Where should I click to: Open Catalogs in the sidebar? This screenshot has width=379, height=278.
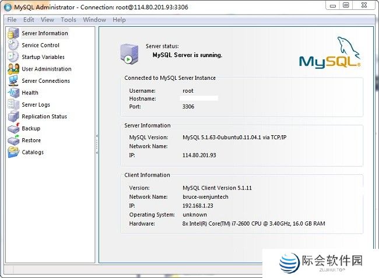[33, 152]
